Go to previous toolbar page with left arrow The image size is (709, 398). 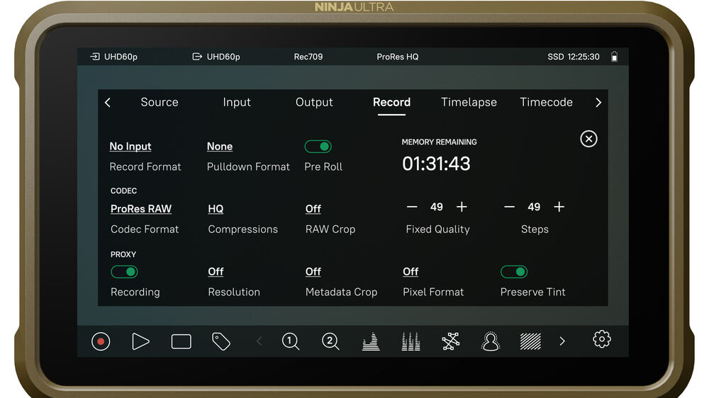[259, 341]
